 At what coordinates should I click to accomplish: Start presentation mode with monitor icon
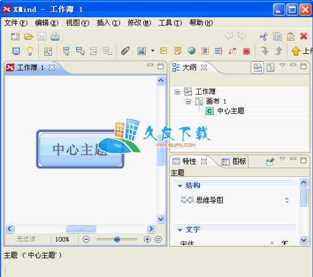16,51
